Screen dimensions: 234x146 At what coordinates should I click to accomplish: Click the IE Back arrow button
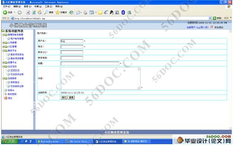[5, 13]
